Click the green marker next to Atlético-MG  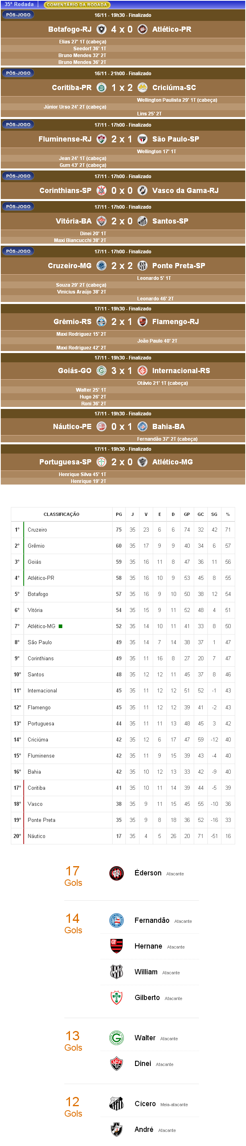[x=61, y=626]
